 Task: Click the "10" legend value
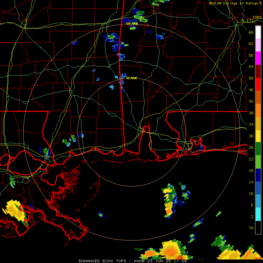coord(251,194)
